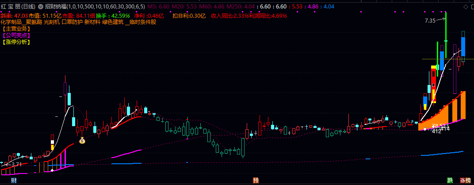
Task: Click the square icon at the chart's top-right edge
Action: [472, 6]
